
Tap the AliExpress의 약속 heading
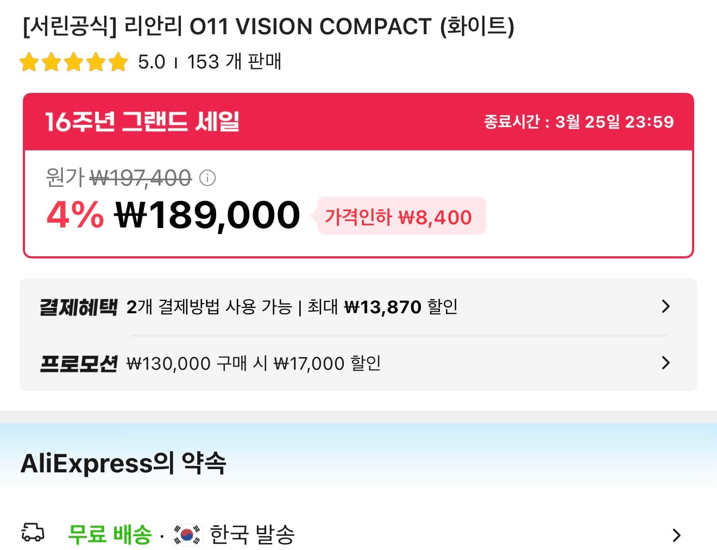point(123,463)
